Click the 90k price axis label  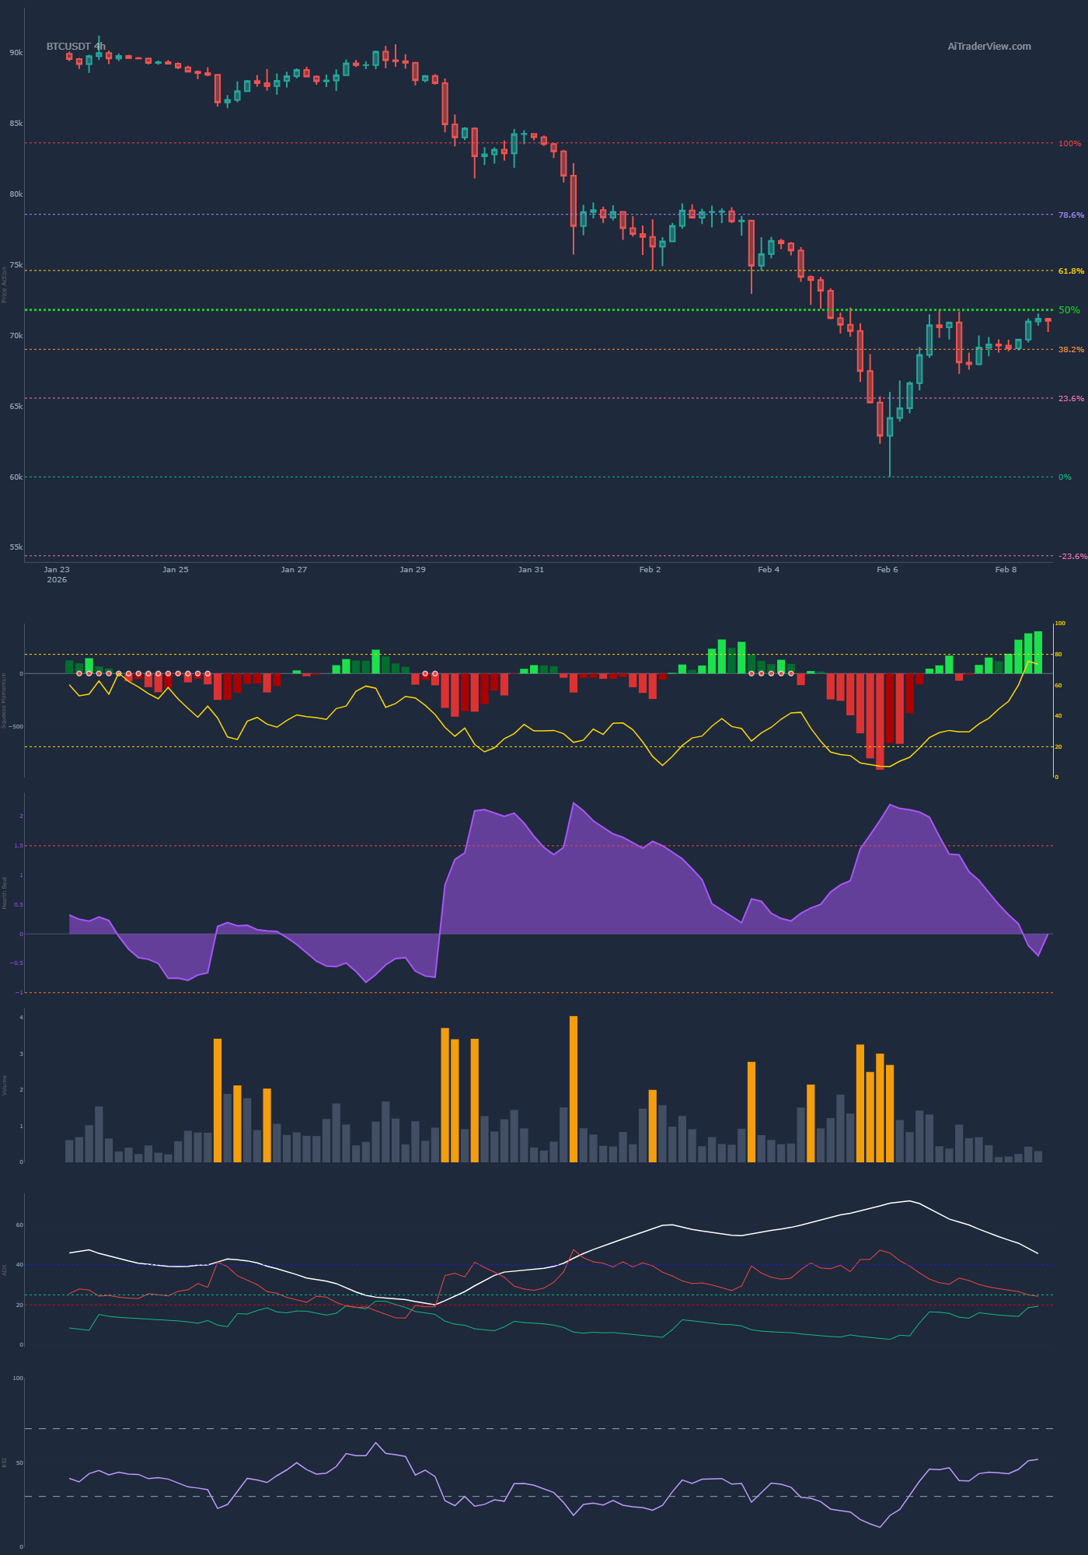click(x=16, y=53)
